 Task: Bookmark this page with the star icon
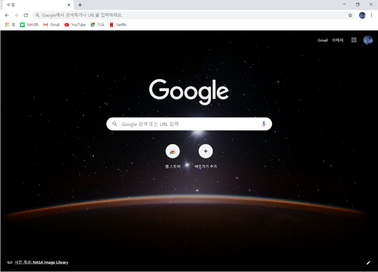tap(350, 15)
